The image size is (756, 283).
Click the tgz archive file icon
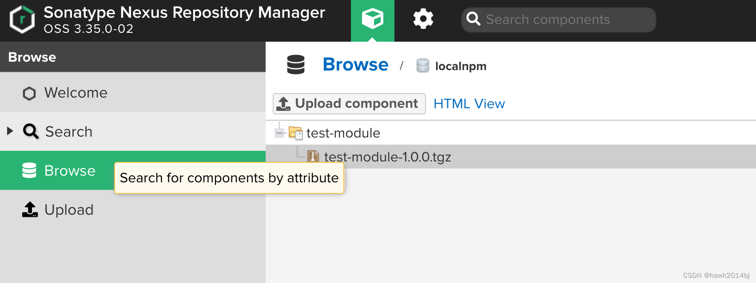(313, 156)
